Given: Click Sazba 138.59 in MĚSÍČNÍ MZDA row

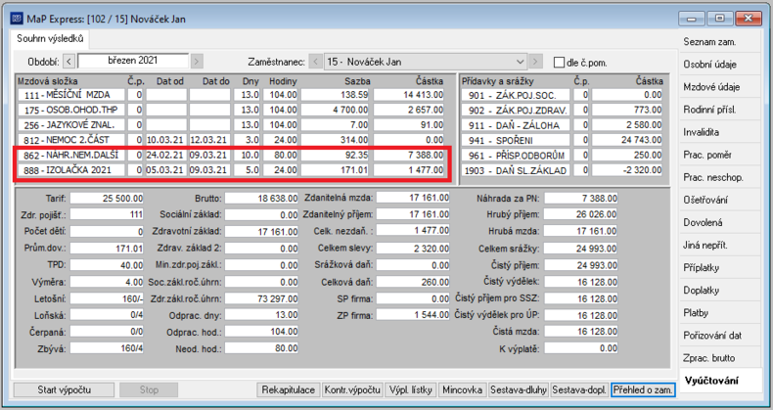Looking at the screenshot, I should pos(336,95).
